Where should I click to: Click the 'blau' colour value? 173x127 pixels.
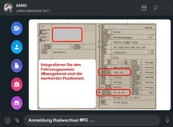click(x=116, y=58)
